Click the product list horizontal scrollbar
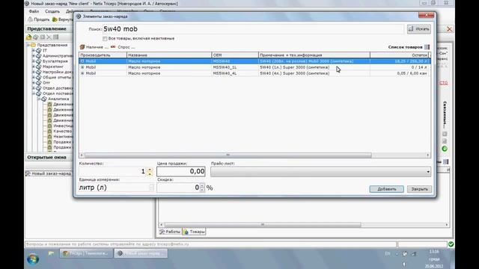The image size is (479, 269). tap(228, 155)
